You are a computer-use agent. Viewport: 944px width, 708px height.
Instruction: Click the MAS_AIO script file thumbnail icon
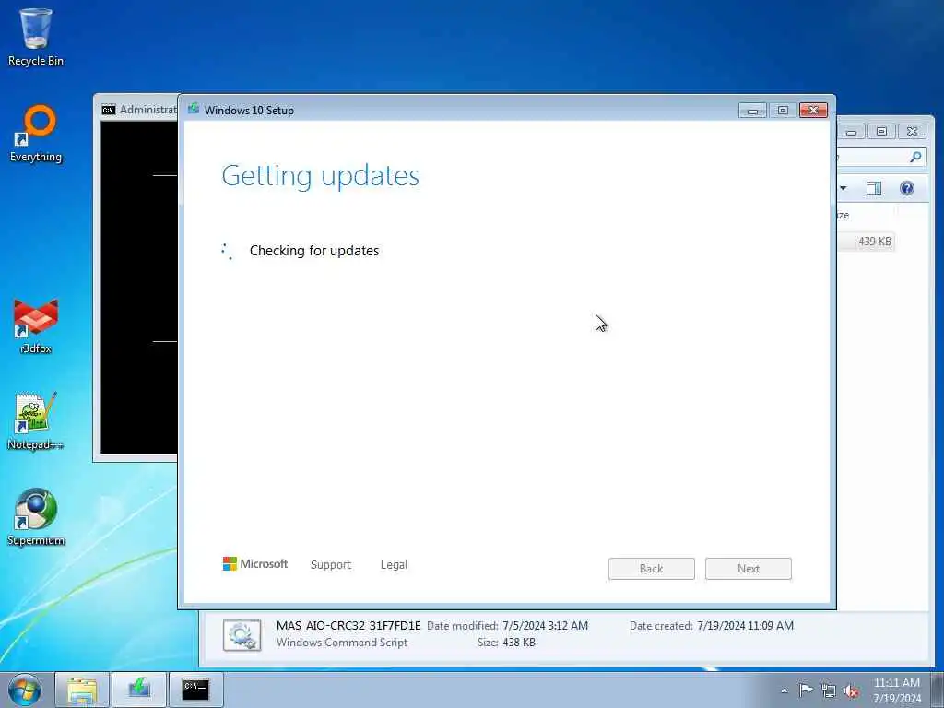[242, 635]
